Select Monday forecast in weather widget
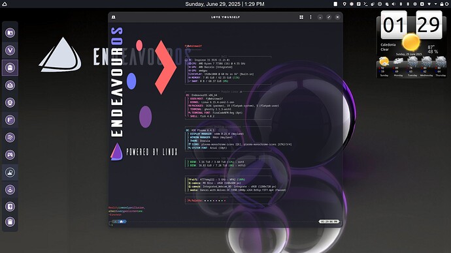The width and height of the screenshot is (451, 253). click(398, 67)
